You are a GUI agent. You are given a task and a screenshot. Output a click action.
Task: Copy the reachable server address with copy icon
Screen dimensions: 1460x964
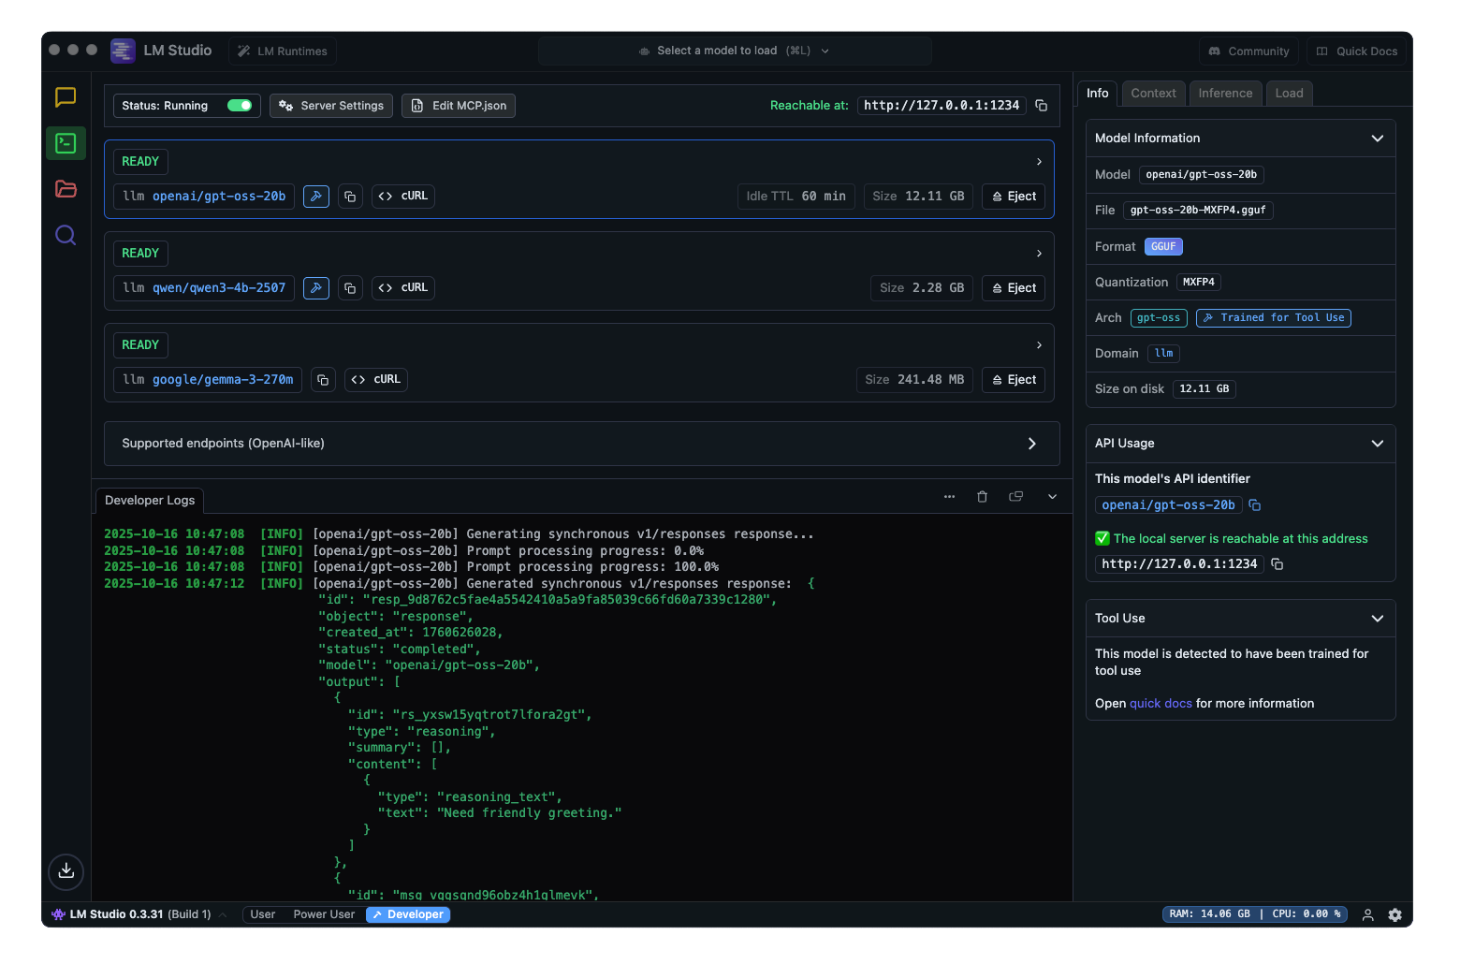click(x=1041, y=106)
